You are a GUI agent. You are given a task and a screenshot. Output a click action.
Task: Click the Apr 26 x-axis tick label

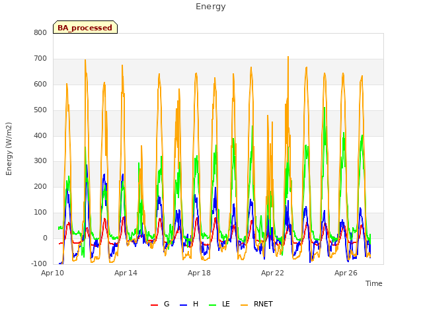346,273
